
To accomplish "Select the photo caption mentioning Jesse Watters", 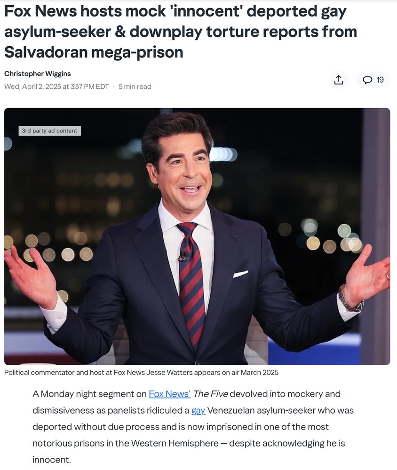I will 141,373.
